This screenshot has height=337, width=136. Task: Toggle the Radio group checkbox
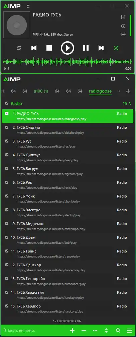7,103
